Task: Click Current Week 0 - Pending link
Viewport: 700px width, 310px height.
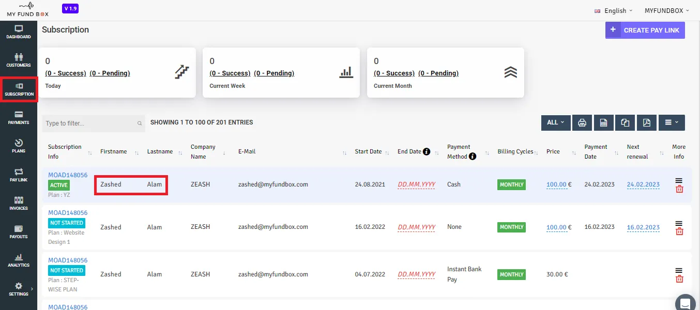Action: click(274, 73)
